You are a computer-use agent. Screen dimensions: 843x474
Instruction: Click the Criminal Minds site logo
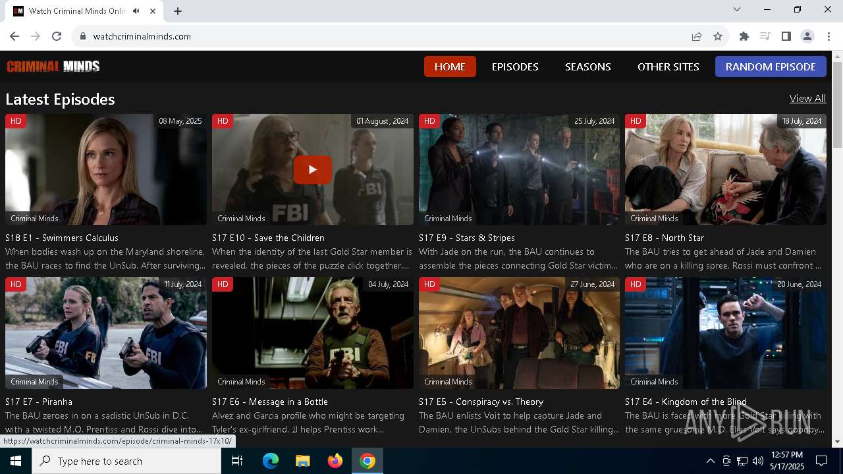[53, 66]
